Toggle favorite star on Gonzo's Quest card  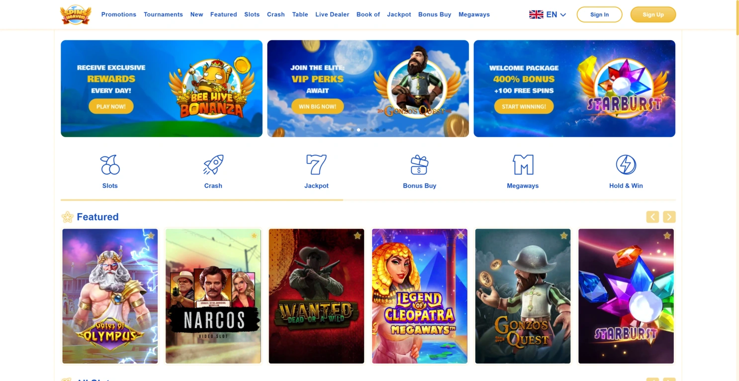(563, 236)
